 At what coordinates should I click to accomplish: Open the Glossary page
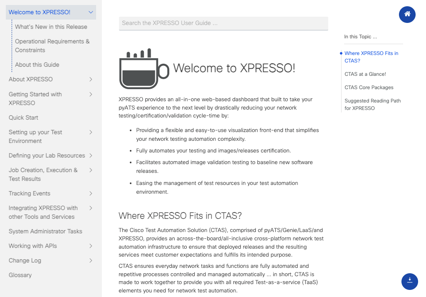tap(20, 275)
